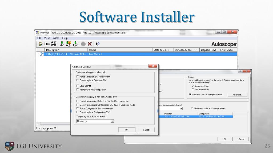The image size is (273, 153).
Task: Click the gray Stop octagon icon
Action: pyautogui.click(x=83, y=44)
